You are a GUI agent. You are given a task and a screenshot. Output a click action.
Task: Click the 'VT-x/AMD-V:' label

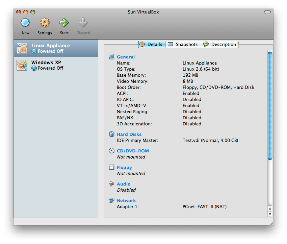coord(132,106)
